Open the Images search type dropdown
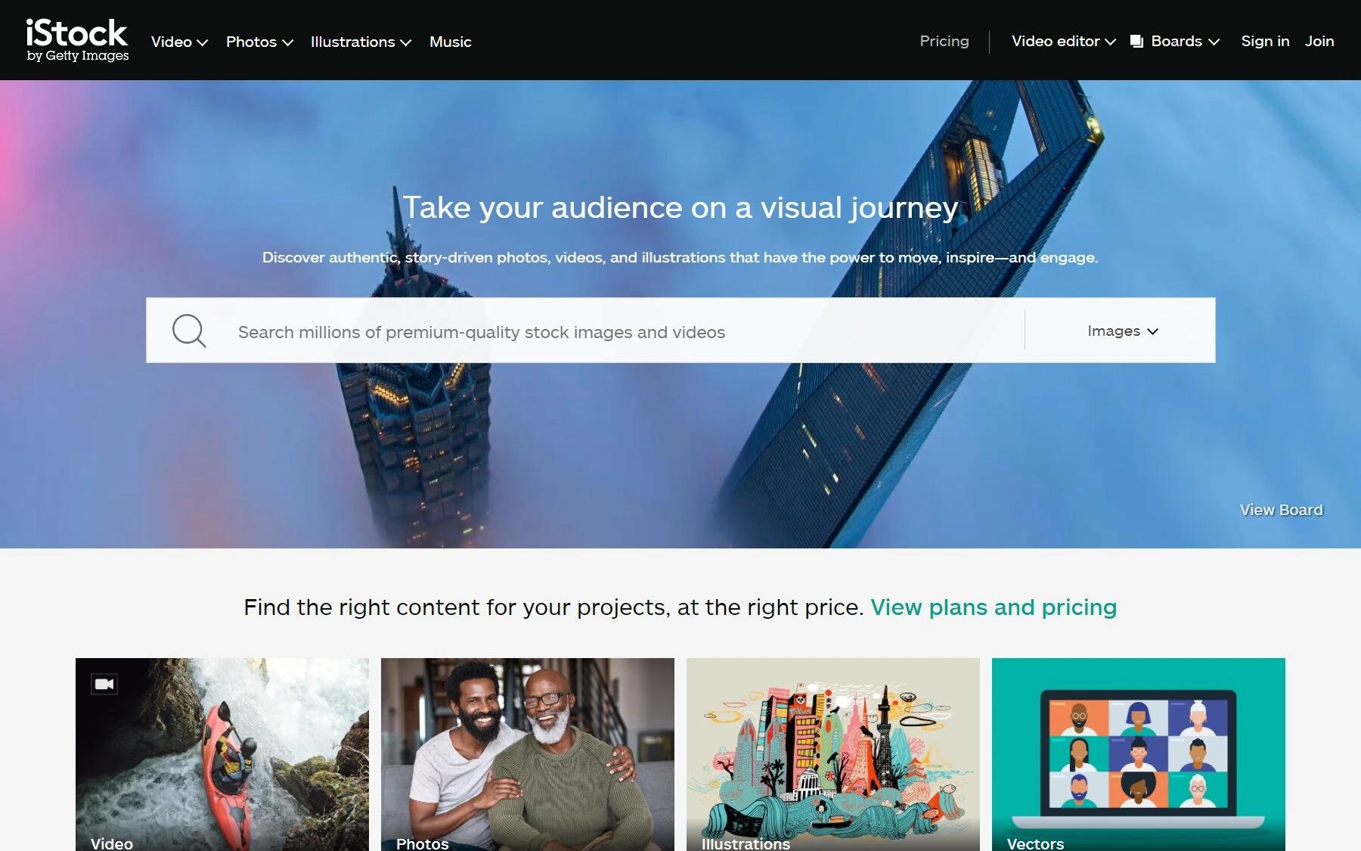This screenshot has width=1361, height=851. pos(1122,331)
